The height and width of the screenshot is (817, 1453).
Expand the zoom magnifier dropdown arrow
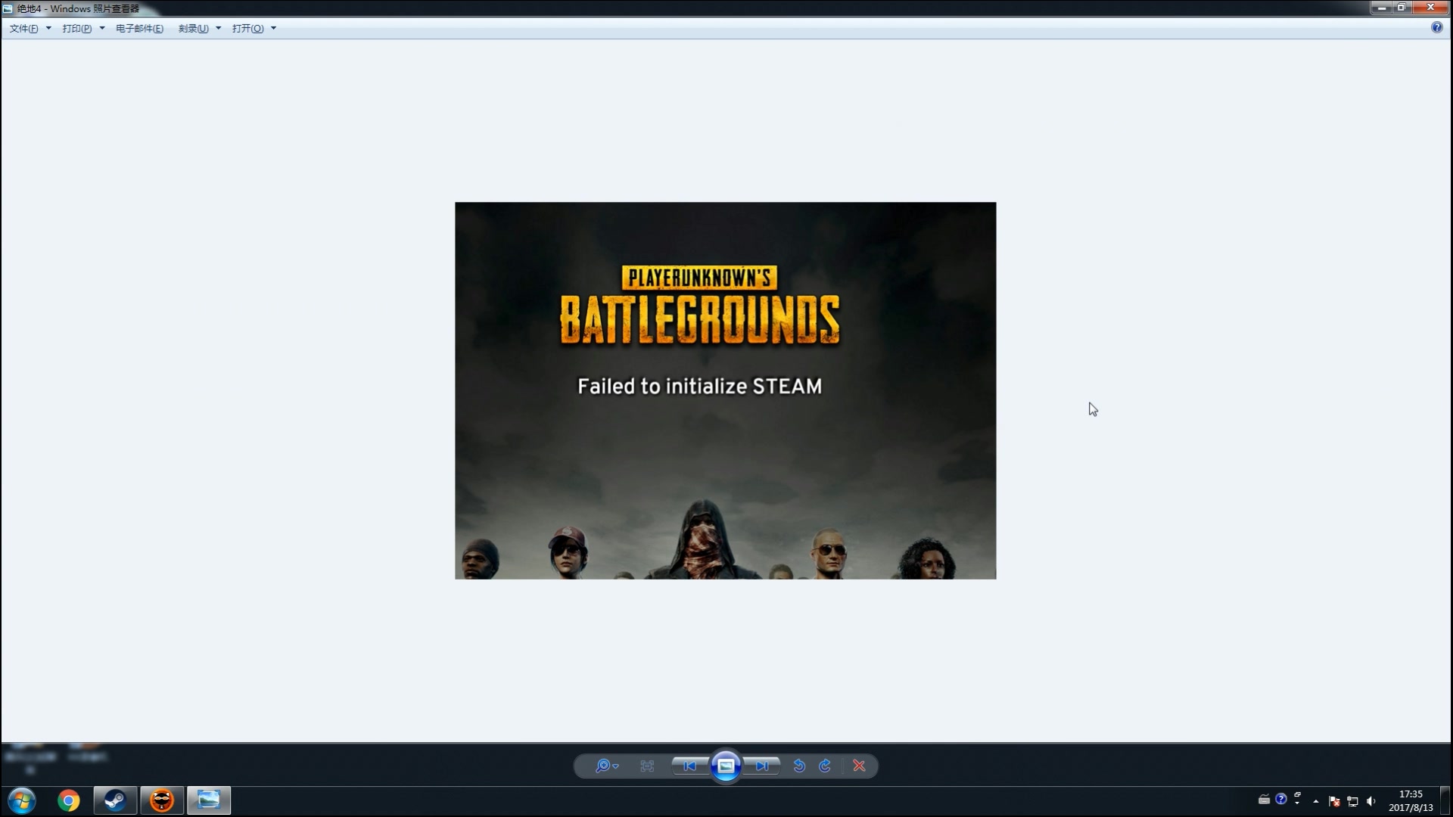[616, 767]
